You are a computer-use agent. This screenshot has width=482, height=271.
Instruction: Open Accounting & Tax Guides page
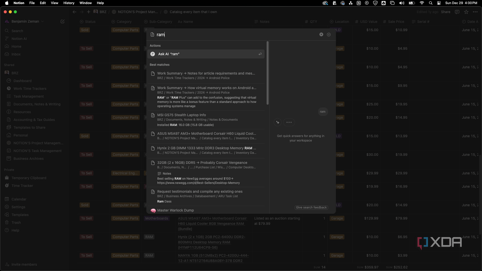[x=34, y=120]
